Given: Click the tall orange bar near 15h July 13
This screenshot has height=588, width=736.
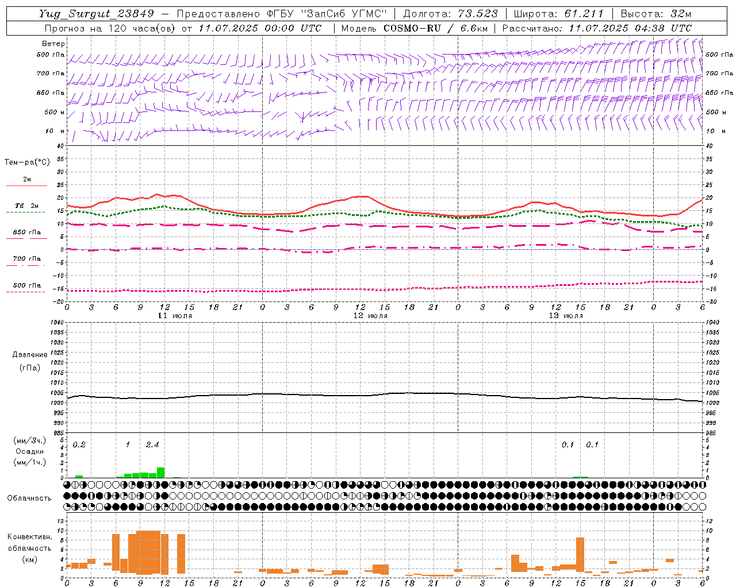Looking at the screenshot, I should (580, 554).
